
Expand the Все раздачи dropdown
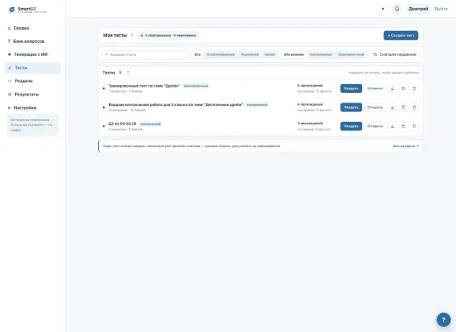click(406, 146)
